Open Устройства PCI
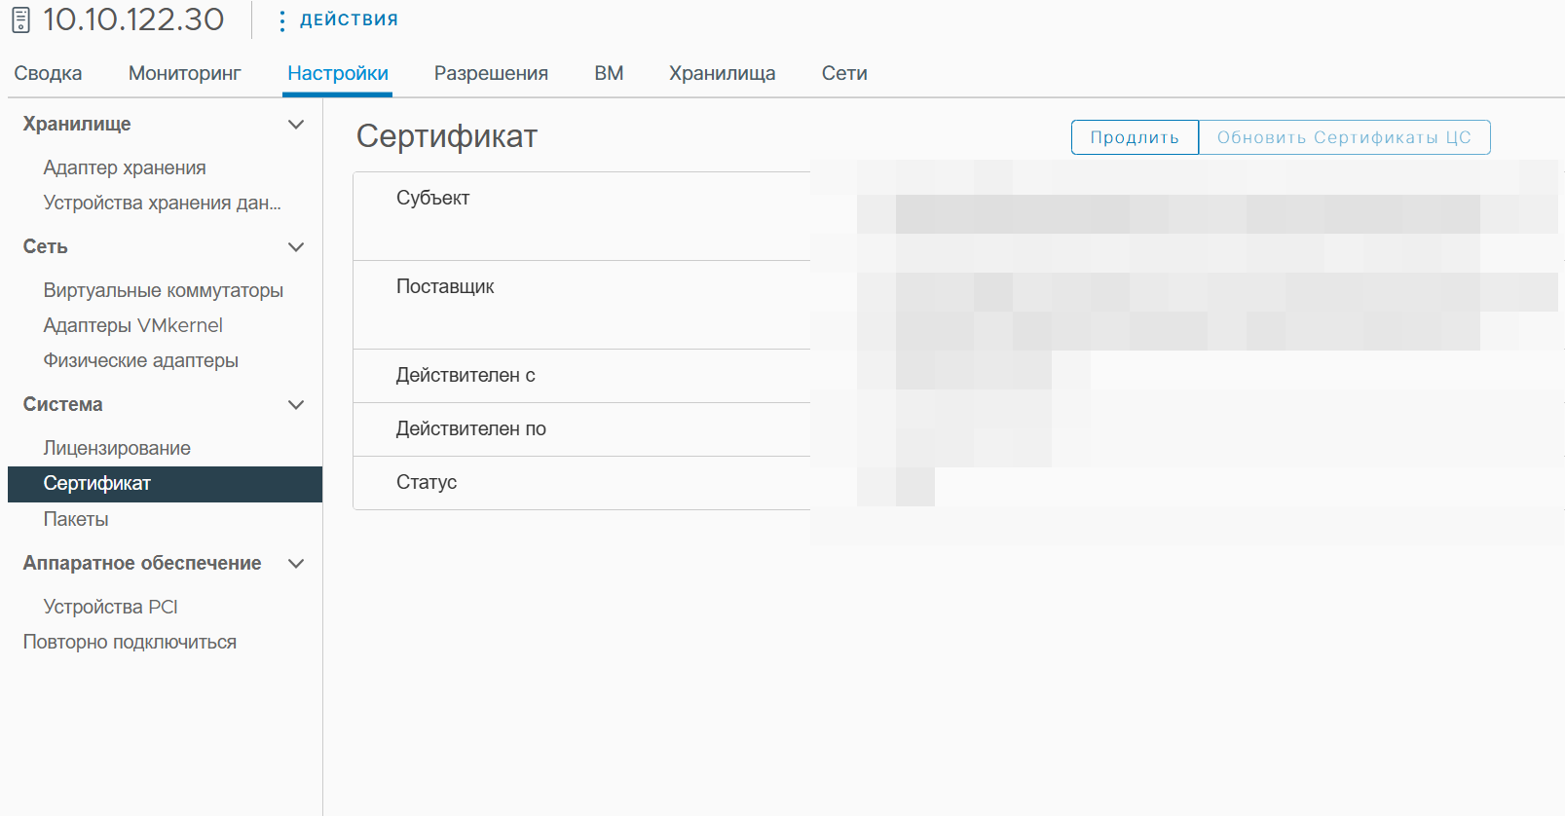This screenshot has height=816, width=1565. coord(110,607)
